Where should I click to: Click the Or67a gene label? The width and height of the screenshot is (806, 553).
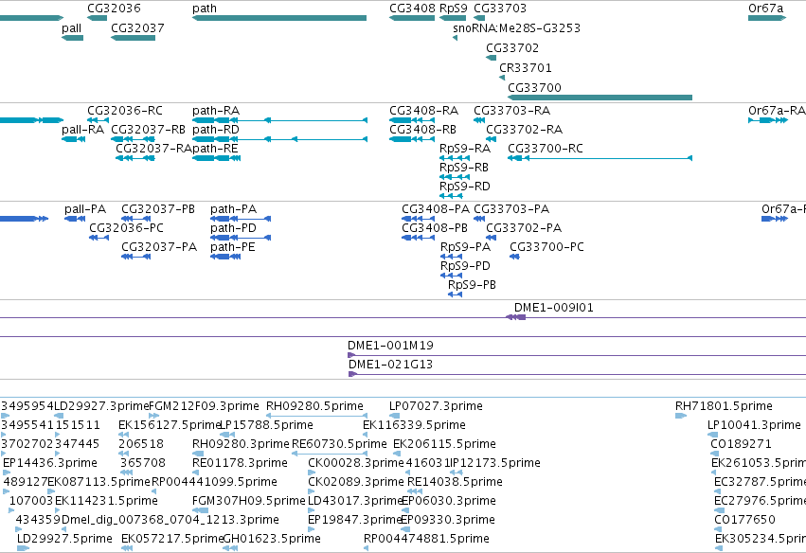coord(766,9)
